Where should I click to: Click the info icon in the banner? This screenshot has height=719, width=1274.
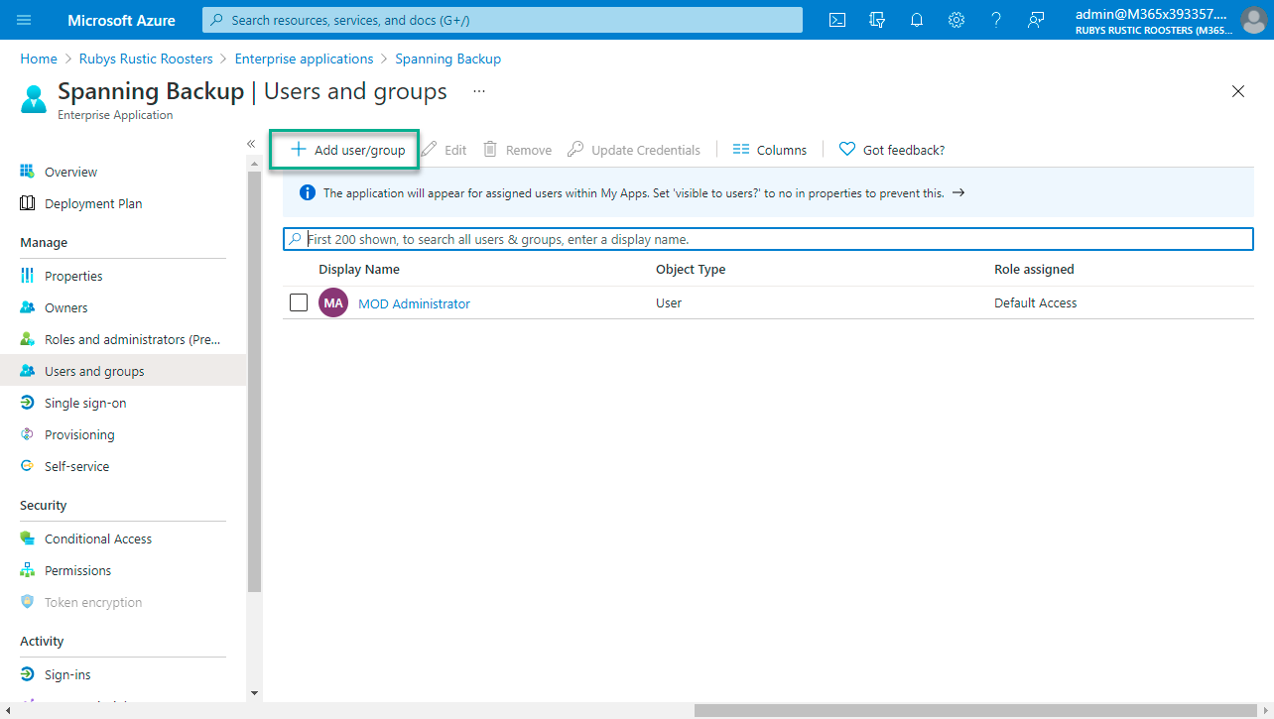[x=308, y=193]
